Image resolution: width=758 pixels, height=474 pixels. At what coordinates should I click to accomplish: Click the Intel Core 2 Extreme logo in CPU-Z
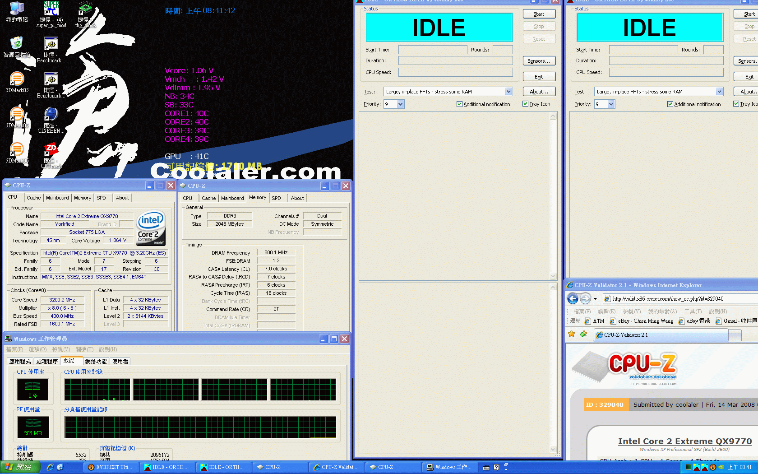tap(151, 228)
